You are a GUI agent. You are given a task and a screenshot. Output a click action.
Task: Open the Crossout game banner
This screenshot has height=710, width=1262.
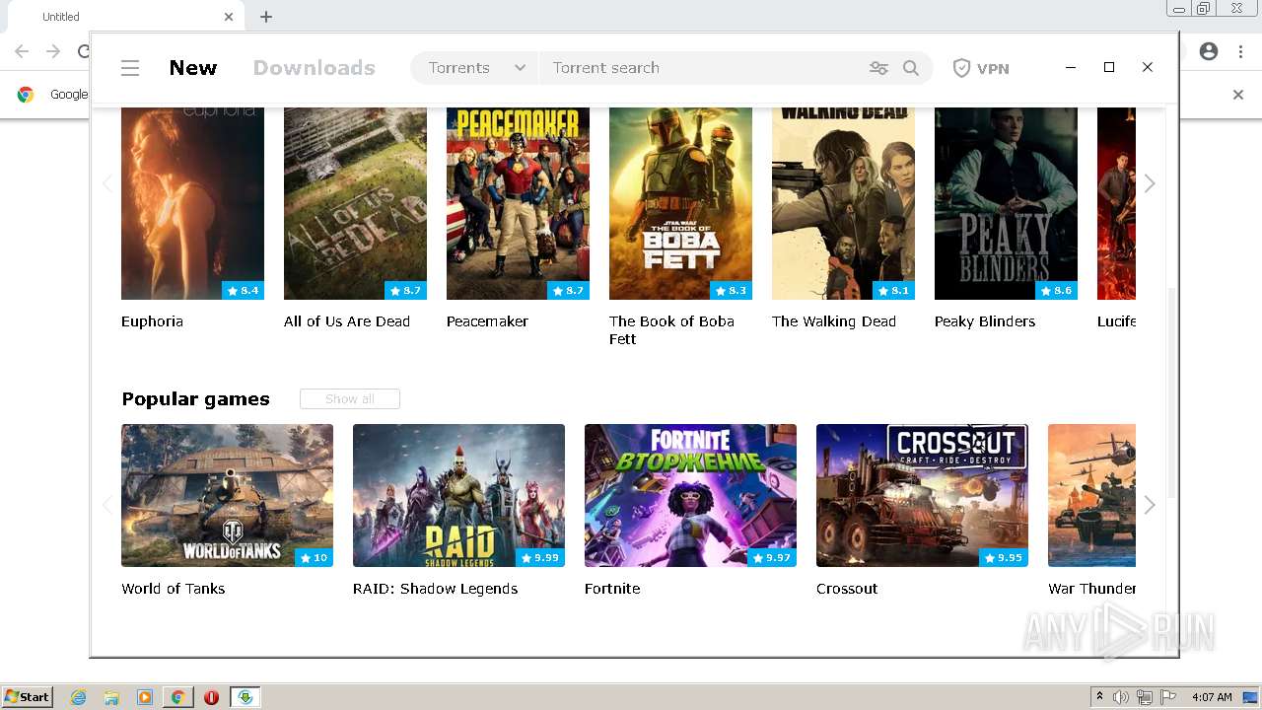point(922,495)
